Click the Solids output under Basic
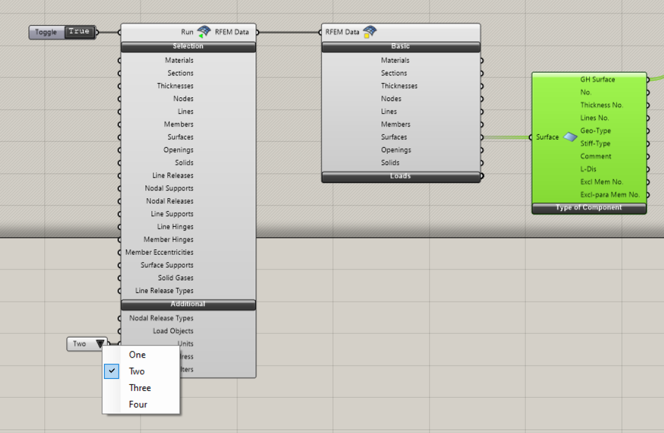This screenshot has width=664, height=433. coord(390,162)
